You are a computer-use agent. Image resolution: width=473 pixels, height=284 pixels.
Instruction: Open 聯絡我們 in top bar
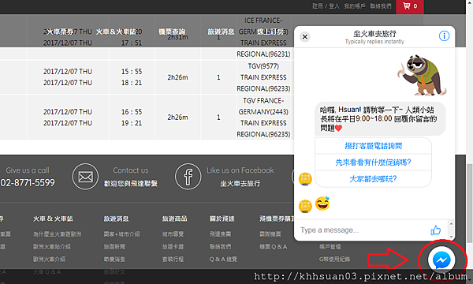tap(381, 6)
